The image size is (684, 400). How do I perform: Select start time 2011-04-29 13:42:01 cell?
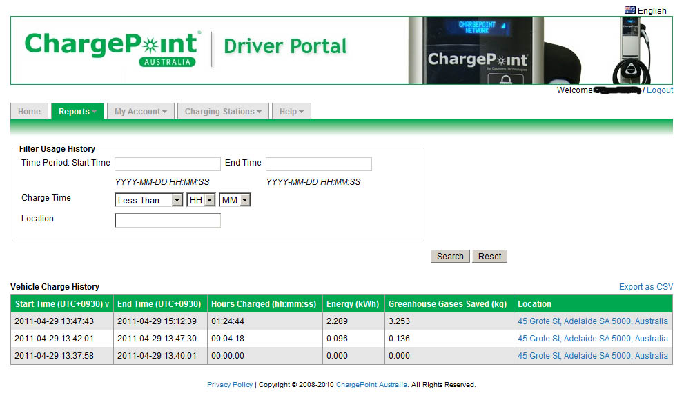[62, 339]
